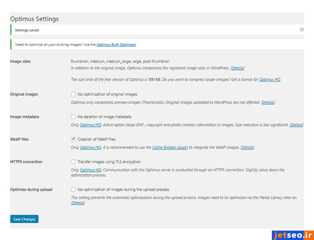Image resolution: width=314 pixels, height=240 pixels.
Task: Tick 'No deletion of image metadata' checkbox
Action: tap(73, 117)
